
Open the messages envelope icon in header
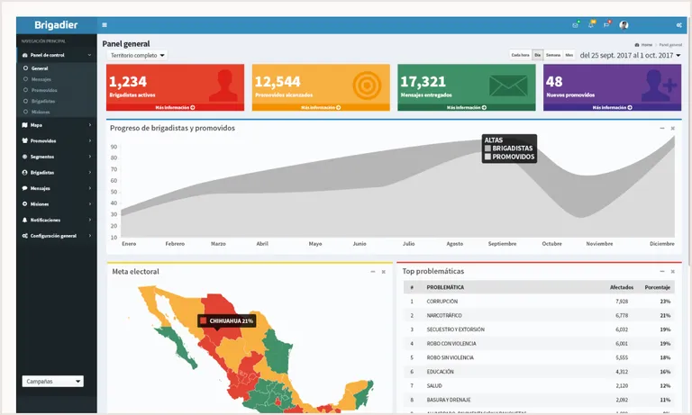click(x=576, y=25)
